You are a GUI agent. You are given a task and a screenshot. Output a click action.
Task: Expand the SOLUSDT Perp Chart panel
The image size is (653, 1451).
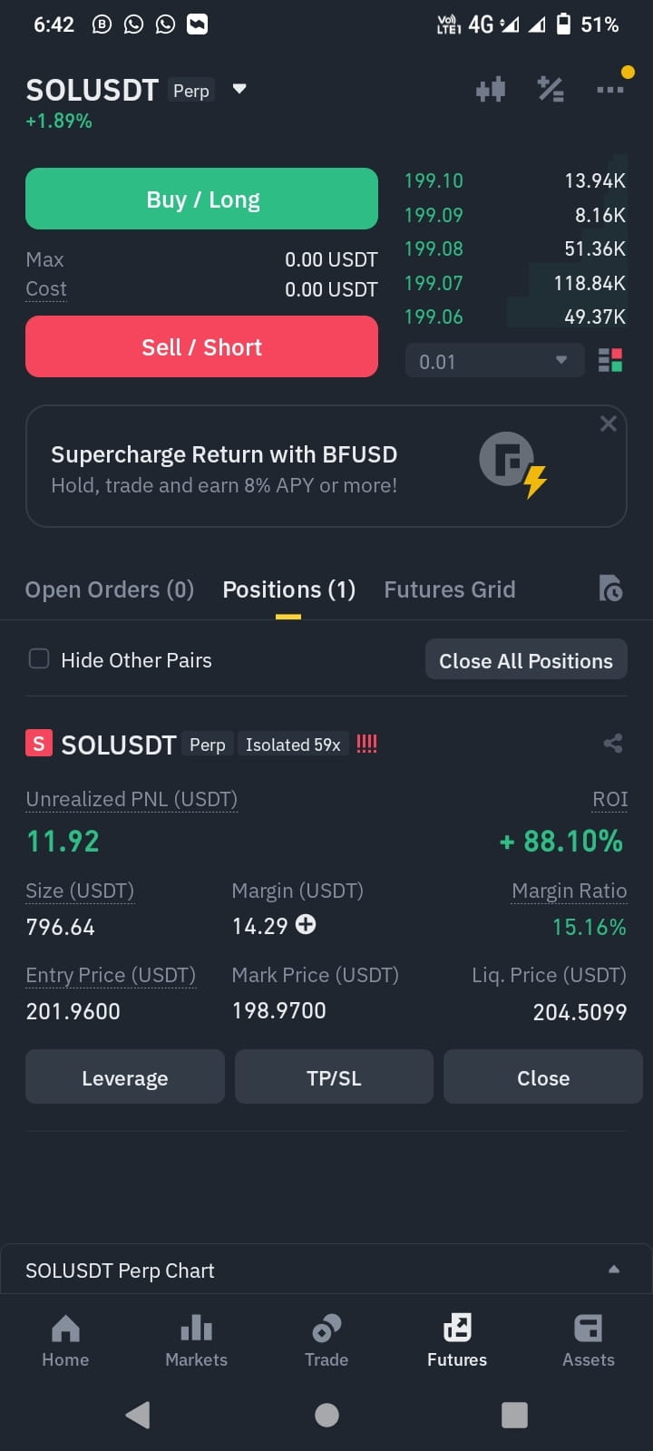tap(326, 1270)
